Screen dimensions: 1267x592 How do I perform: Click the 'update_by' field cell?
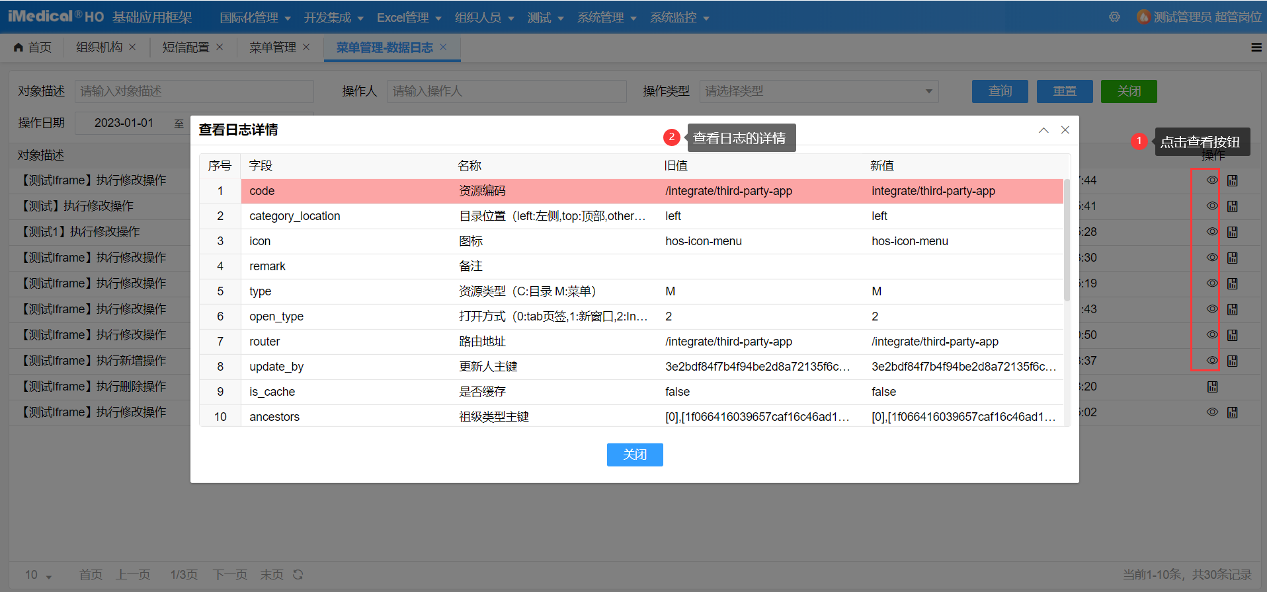pos(276,367)
